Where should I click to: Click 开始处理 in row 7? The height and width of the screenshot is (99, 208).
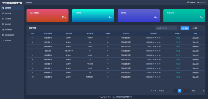(x=196, y=64)
